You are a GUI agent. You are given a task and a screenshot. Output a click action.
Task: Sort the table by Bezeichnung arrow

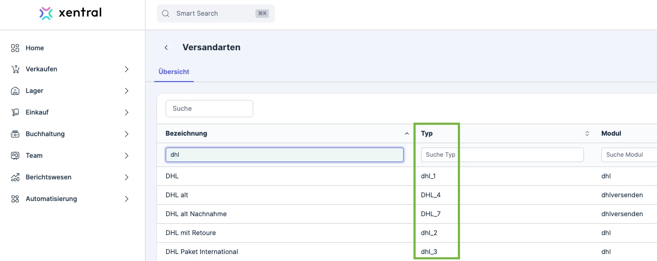click(406, 133)
